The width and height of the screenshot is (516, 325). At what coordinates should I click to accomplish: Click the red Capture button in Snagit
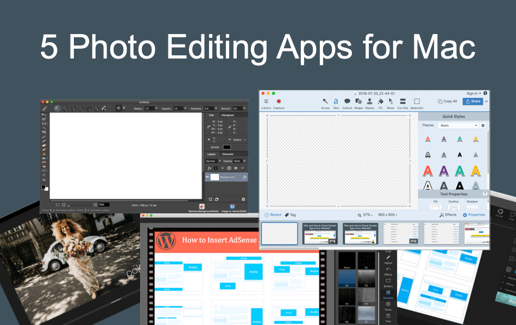click(x=279, y=104)
